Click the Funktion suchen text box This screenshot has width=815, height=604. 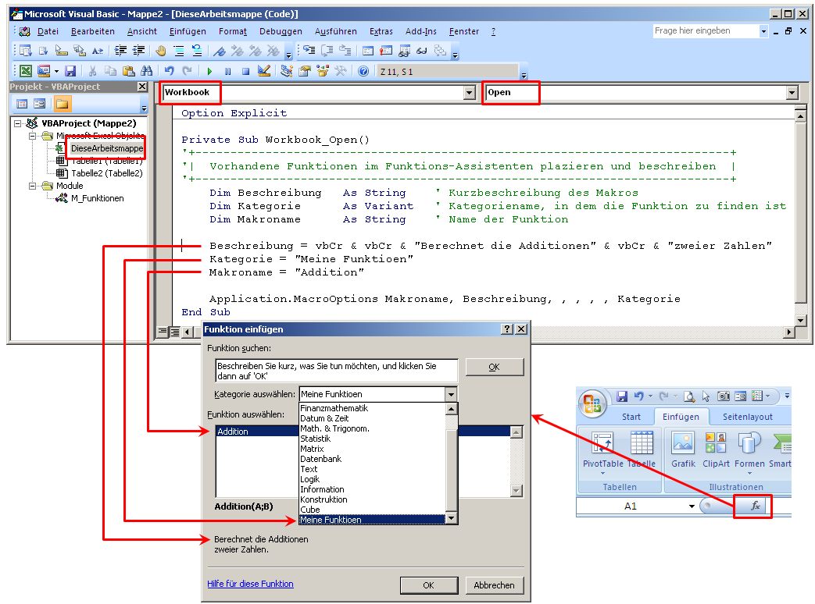pyautogui.click(x=337, y=371)
